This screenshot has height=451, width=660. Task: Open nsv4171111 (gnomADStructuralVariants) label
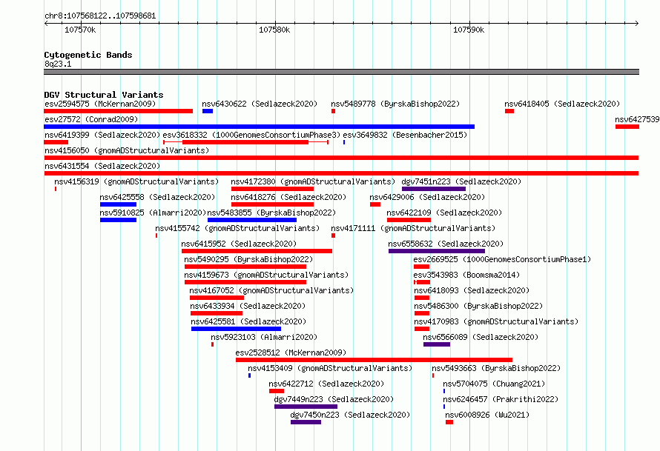click(x=413, y=228)
